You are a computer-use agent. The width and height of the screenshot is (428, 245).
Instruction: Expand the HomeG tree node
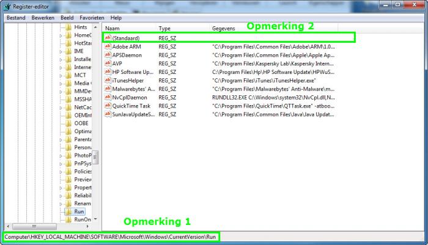(61, 35)
